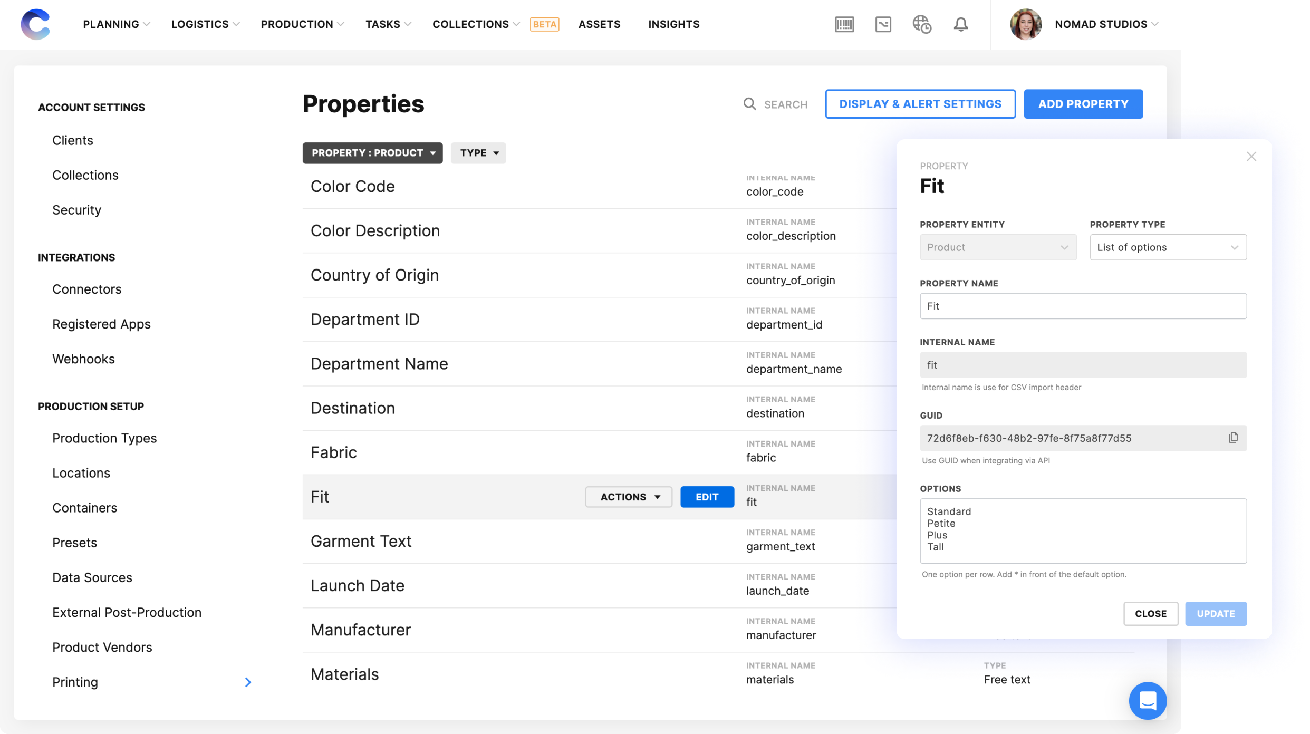Image resolution: width=1310 pixels, height=734 pixels.
Task: Click the C logo to go home
Action: click(35, 24)
